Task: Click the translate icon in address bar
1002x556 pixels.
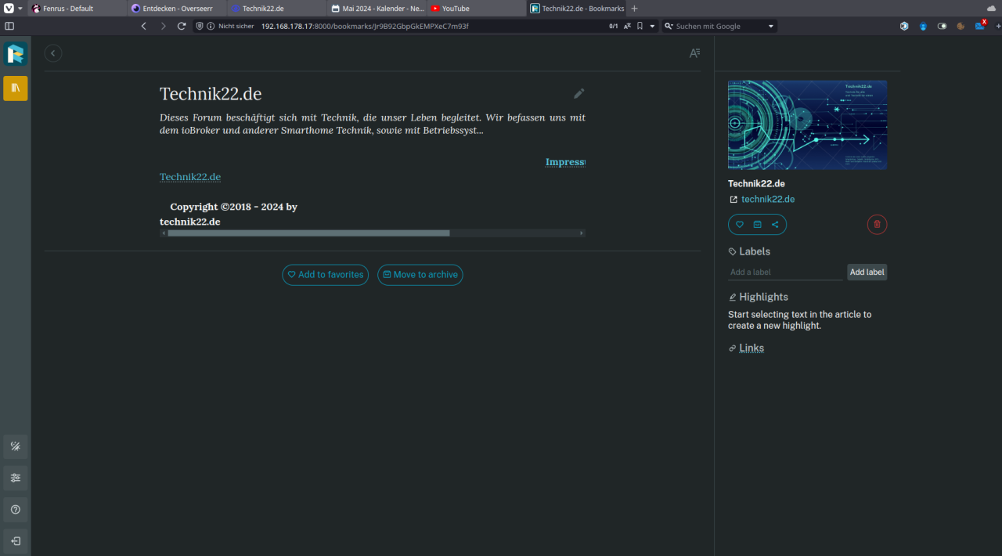Action: click(x=627, y=26)
